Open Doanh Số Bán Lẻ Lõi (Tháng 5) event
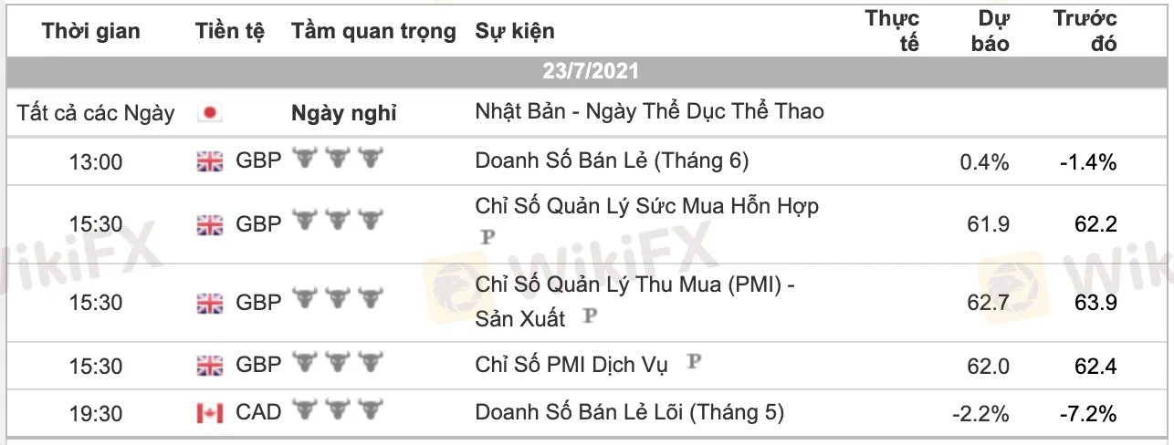 [629, 413]
